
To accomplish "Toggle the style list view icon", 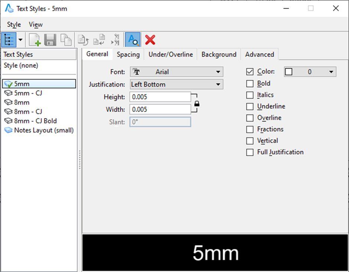I will (x=9, y=40).
